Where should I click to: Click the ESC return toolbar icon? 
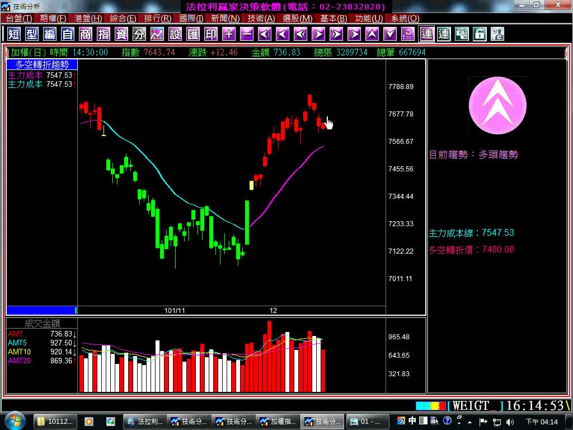point(408,34)
